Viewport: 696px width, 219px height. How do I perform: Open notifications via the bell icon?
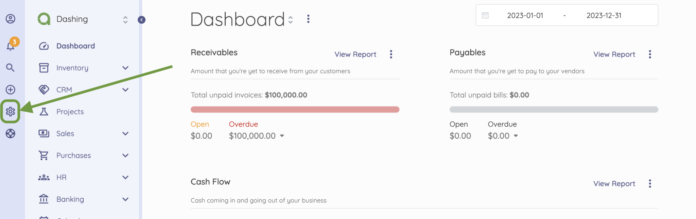click(x=11, y=46)
